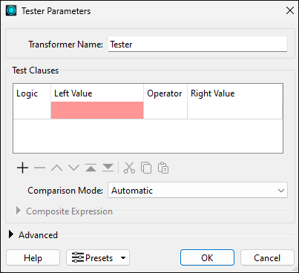Move clause to top of list
This screenshot has height=273, width=299.
(x=91, y=168)
